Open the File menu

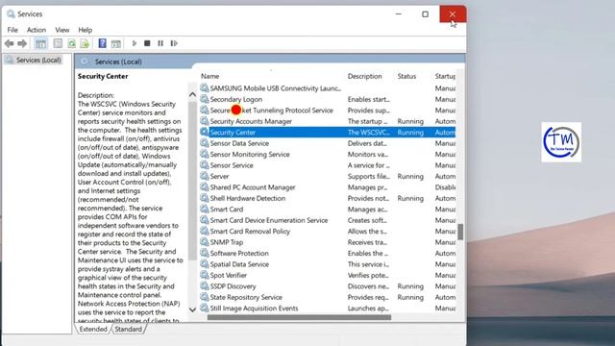click(12, 30)
